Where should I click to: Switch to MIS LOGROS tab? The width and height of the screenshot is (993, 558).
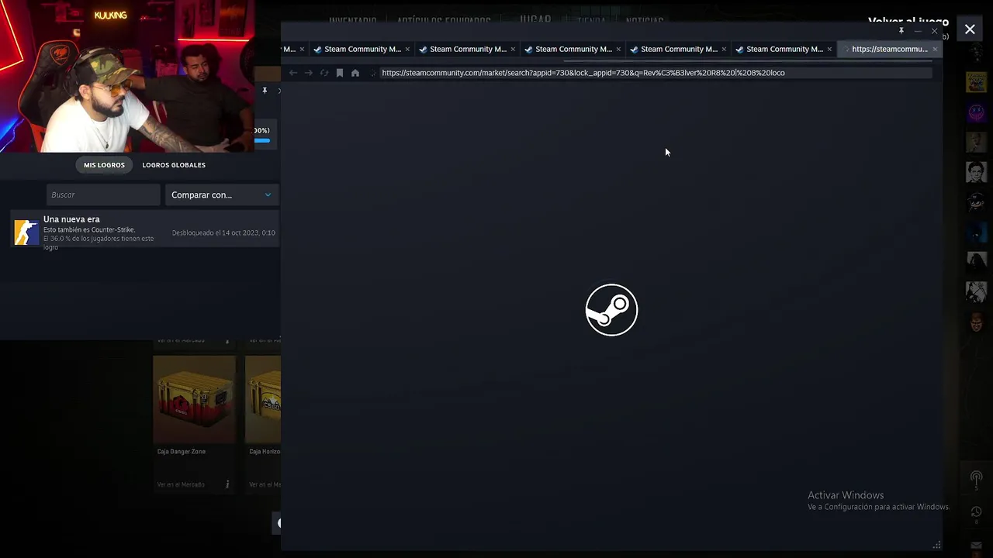[104, 165]
